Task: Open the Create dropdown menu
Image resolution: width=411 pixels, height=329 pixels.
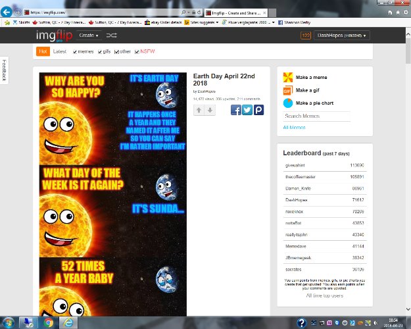Action: (x=89, y=35)
